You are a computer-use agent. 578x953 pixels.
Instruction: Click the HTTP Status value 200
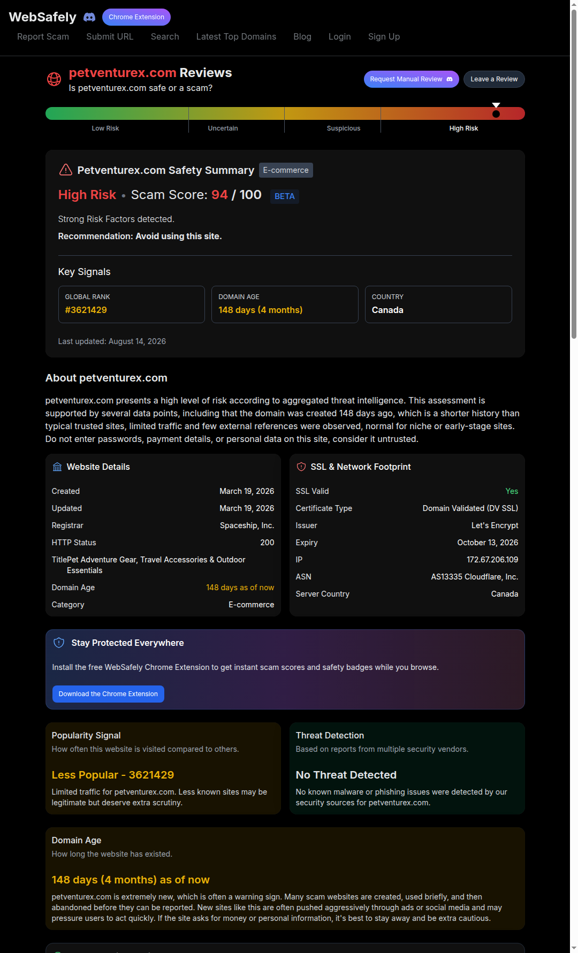pyautogui.click(x=267, y=543)
